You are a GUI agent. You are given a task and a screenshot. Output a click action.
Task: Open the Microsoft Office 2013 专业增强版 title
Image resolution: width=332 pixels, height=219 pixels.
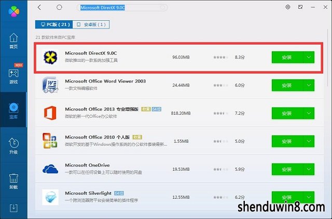tap(102, 109)
